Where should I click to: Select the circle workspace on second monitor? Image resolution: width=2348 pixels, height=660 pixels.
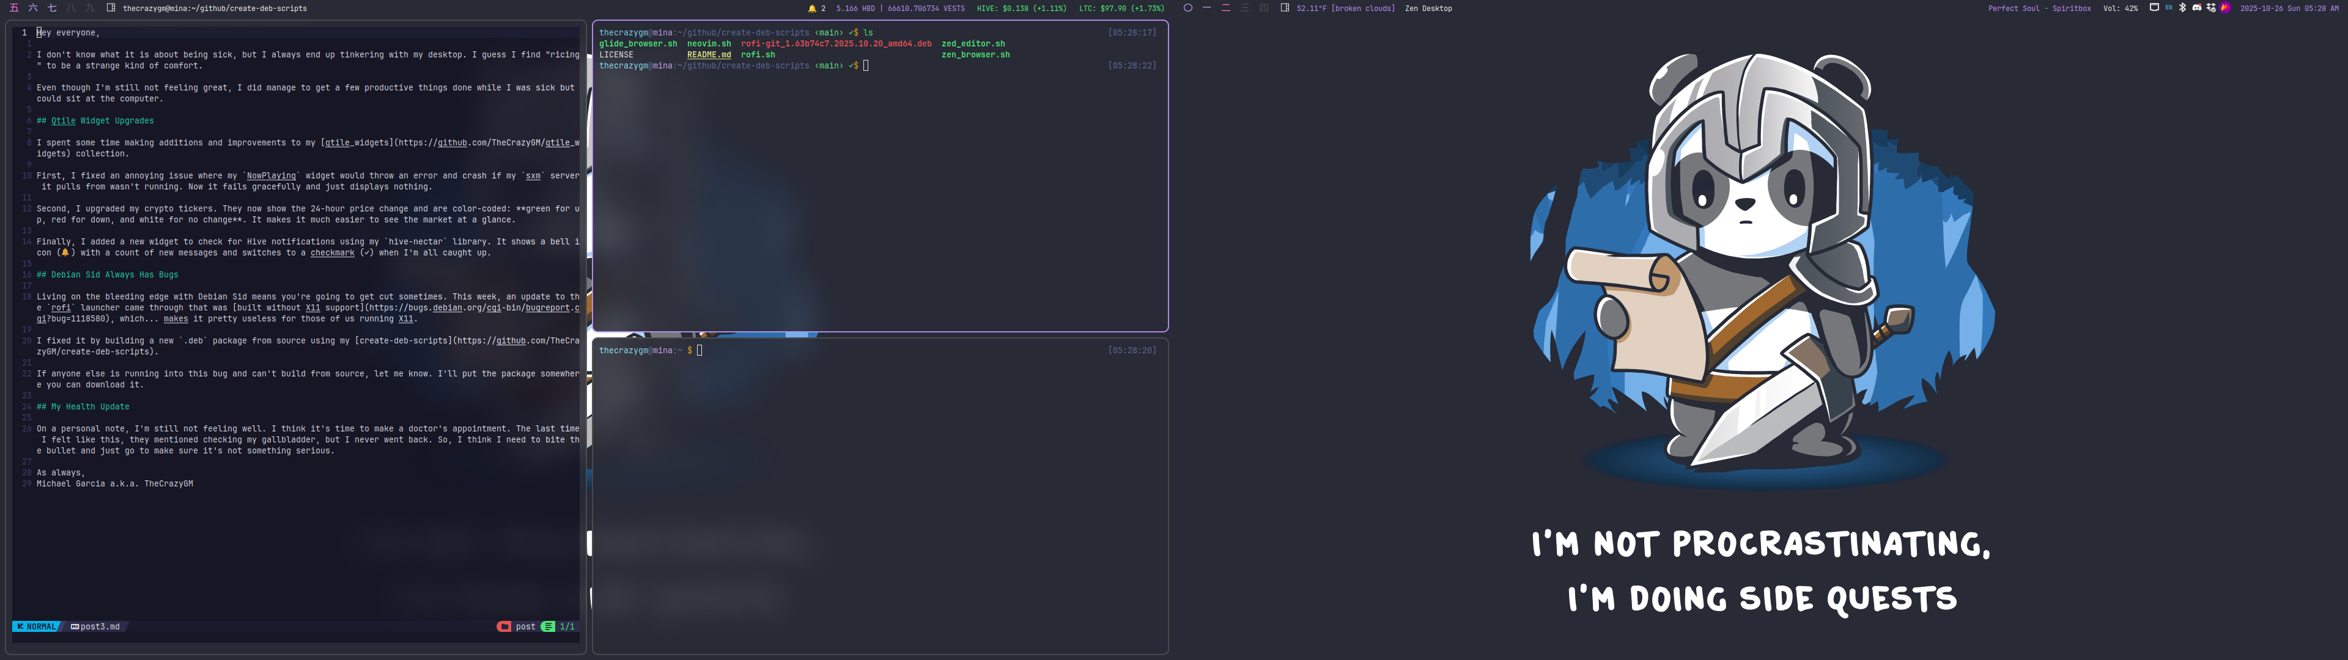pyautogui.click(x=1187, y=7)
